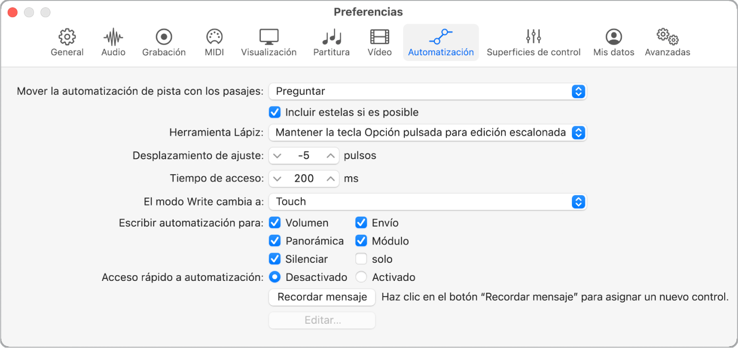The width and height of the screenshot is (738, 348).
Task: Select the Automatización curve icon pane
Action: coord(441,42)
